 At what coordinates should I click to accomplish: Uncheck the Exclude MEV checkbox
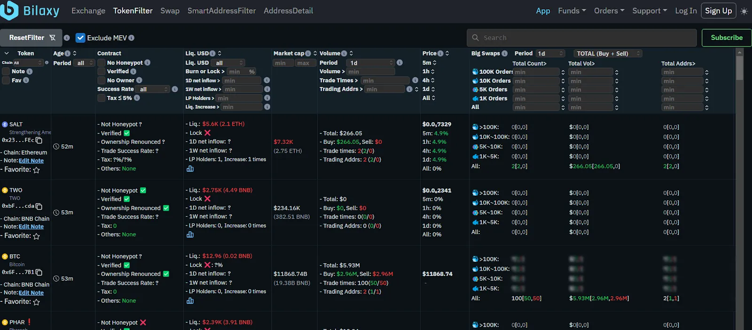80,38
